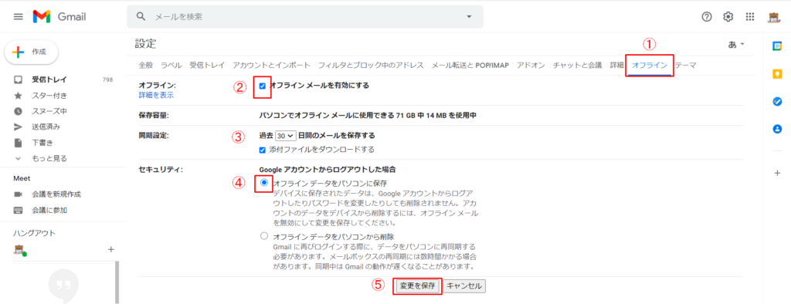Click the storage usage 71 GB text
The image size is (791, 304).
[368, 116]
